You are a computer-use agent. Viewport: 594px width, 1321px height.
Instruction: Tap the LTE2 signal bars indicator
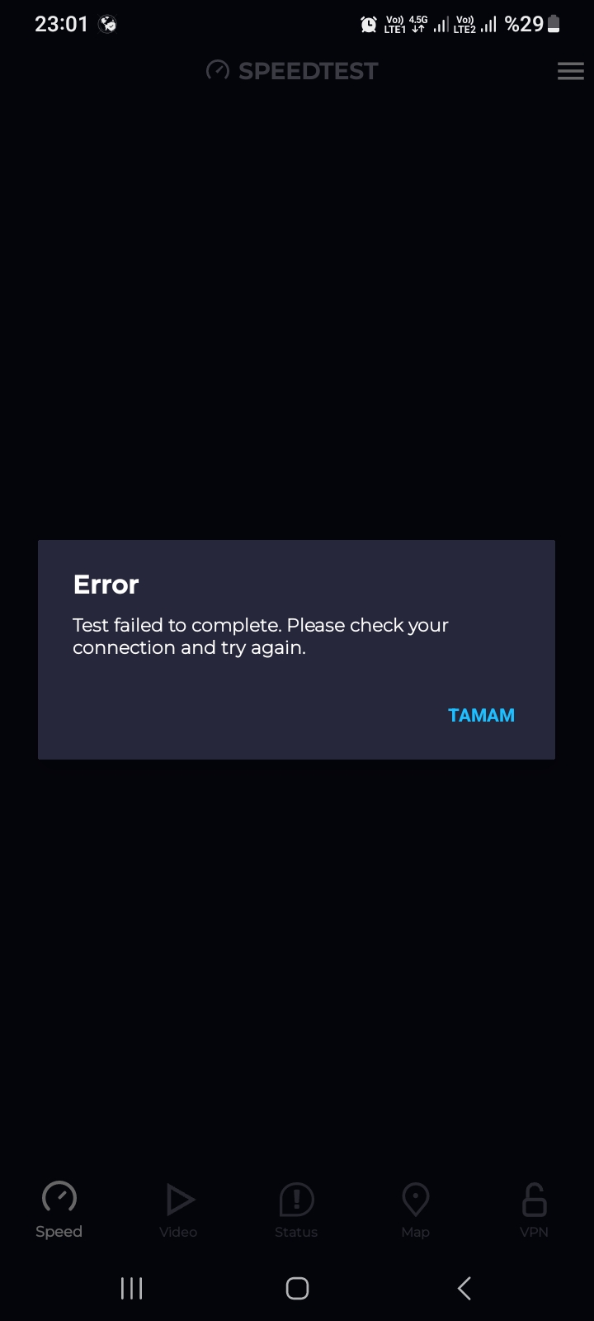pyautogui.click(x=475, y=25)
